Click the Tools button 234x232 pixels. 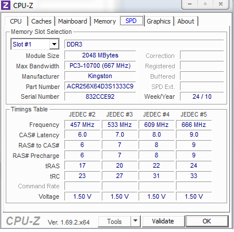click(x=114, y=222)
